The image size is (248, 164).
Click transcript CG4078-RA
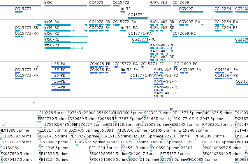coord(99,31)
